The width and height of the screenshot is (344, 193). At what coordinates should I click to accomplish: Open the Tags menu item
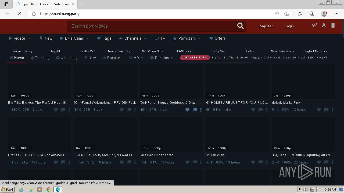104,38
